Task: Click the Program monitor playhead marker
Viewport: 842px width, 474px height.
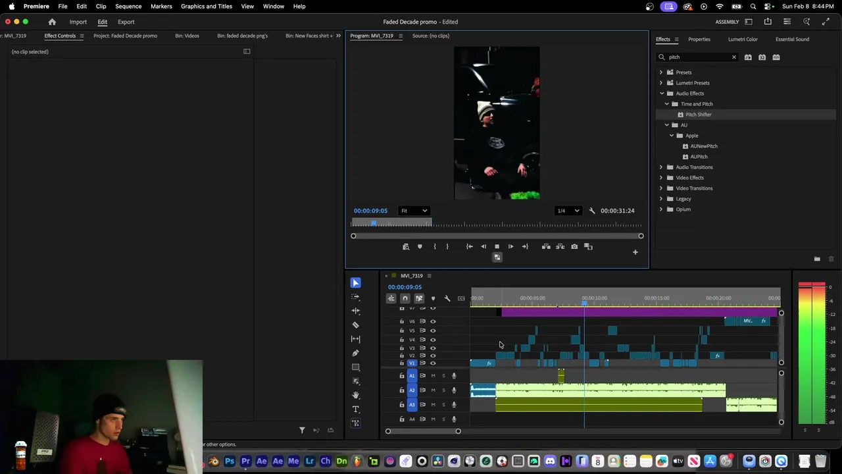Action: pos(374,223)
